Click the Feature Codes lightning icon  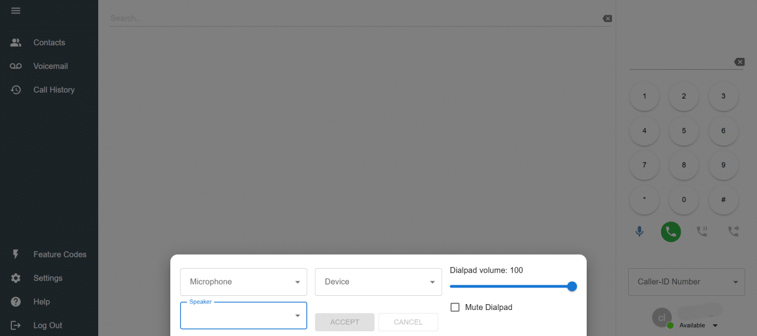16,255
